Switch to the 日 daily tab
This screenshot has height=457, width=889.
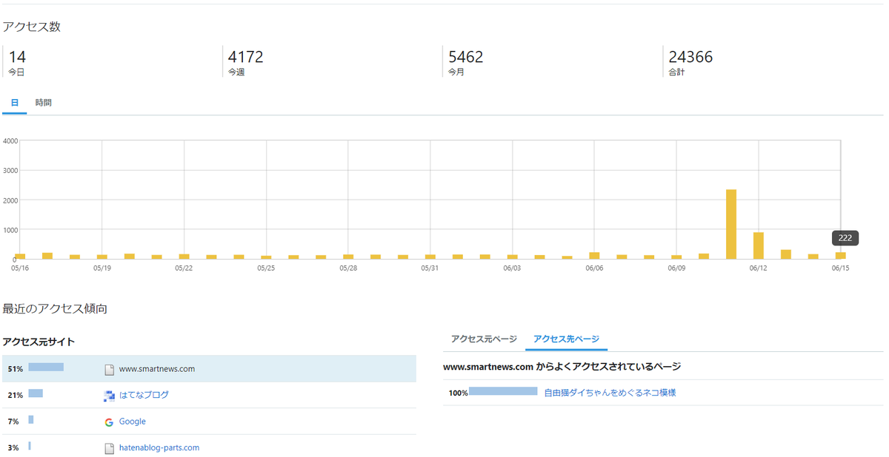(14, 103)
